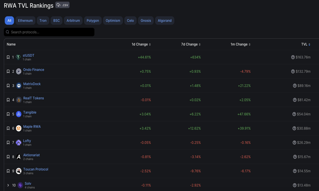Bookmark the Aktionariat protocol
The width and height of the screenshot is (319, 191).
(8, 157)
